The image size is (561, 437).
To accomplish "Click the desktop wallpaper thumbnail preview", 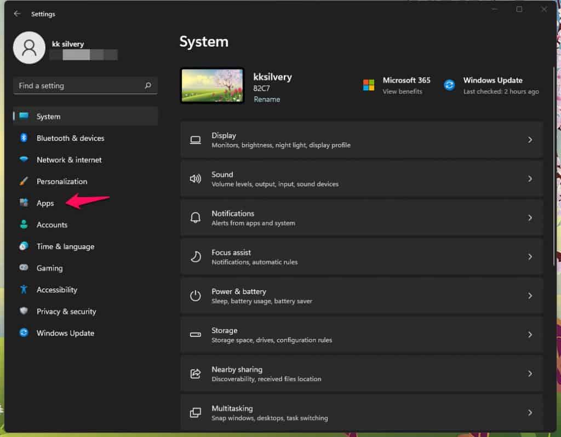I will [212, 85].
